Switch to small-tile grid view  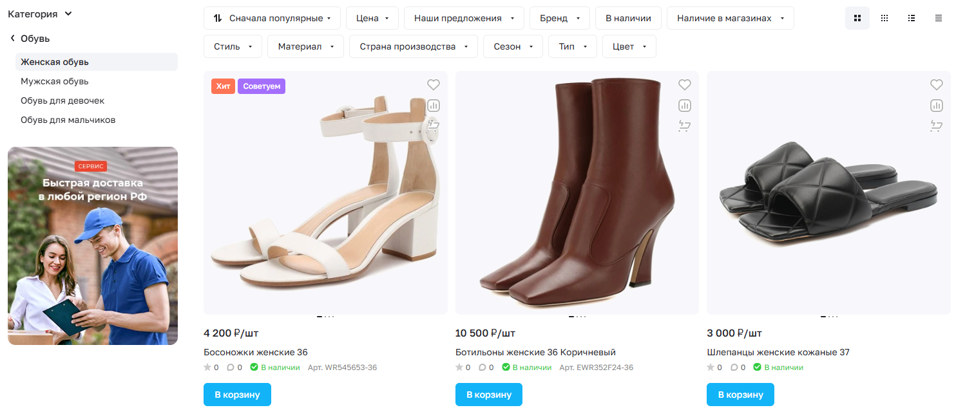(x=884, y=19)
